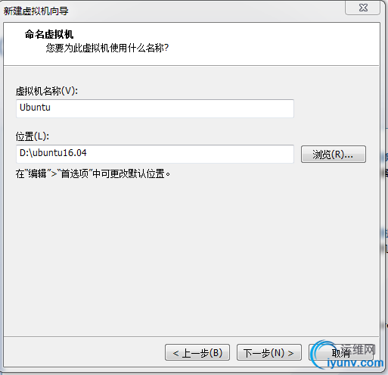Click the 位置(L): label
This screenshot has width=388, height=375.
point(33,136)
